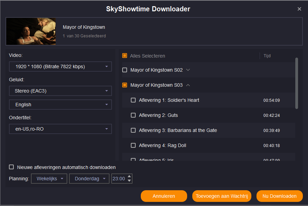Enable Nieuwe afleveringen automatisch downloaden
Image resolution: width=308 pixels, height=206 pixels.
click(11, 167)
